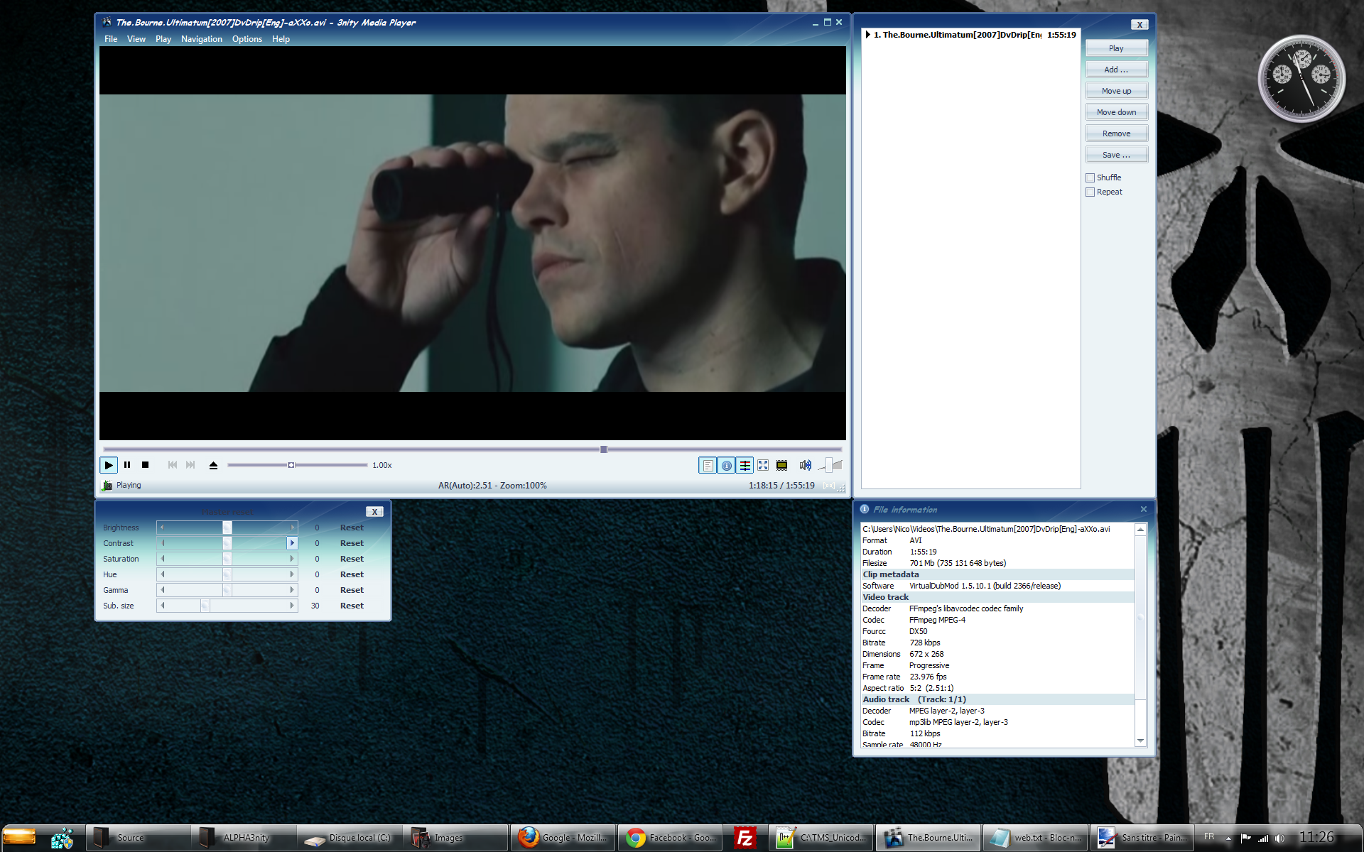Click the pause button in media player
This screenshot has width=1364, height=852.
click(126, 464)
